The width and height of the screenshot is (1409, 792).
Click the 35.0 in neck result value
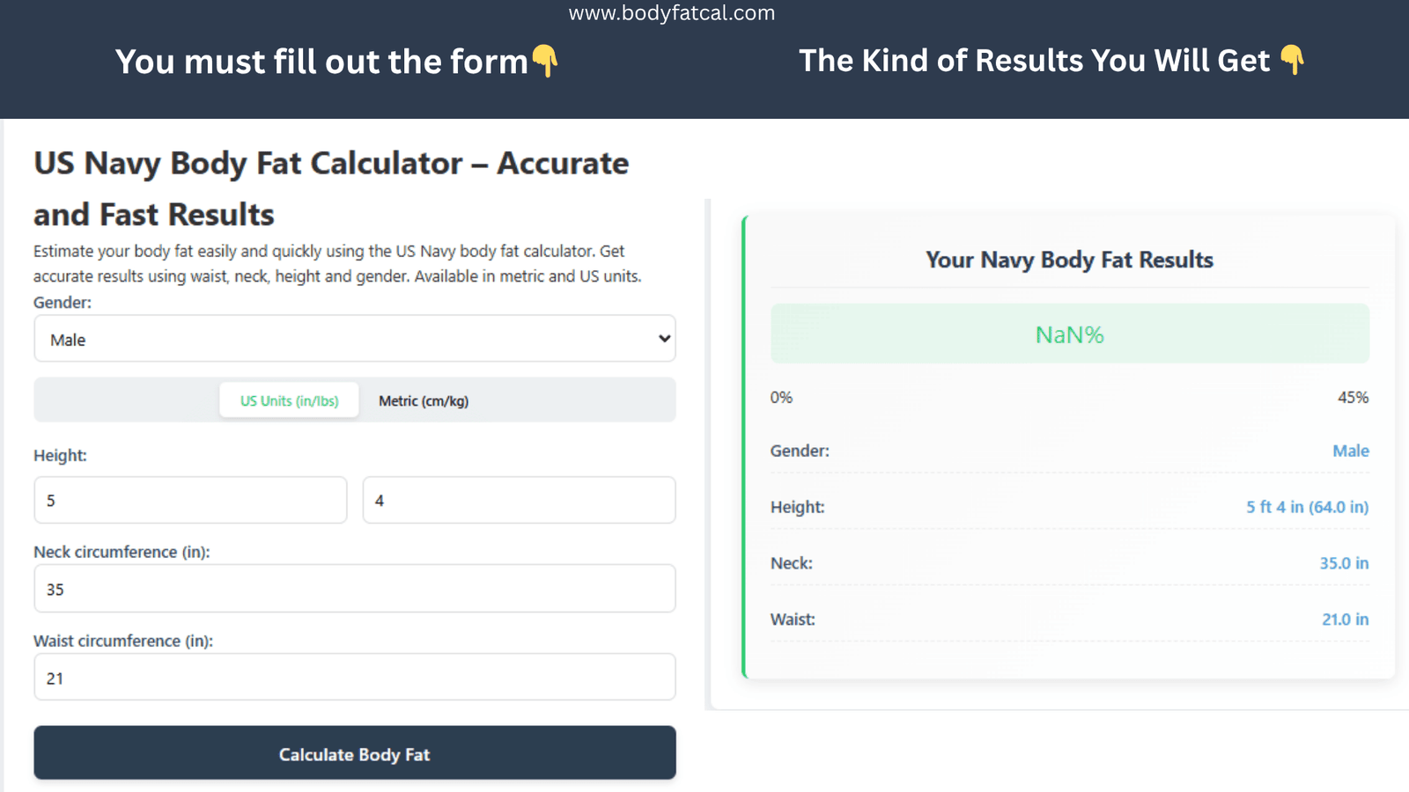click(x=1345, y=563)
